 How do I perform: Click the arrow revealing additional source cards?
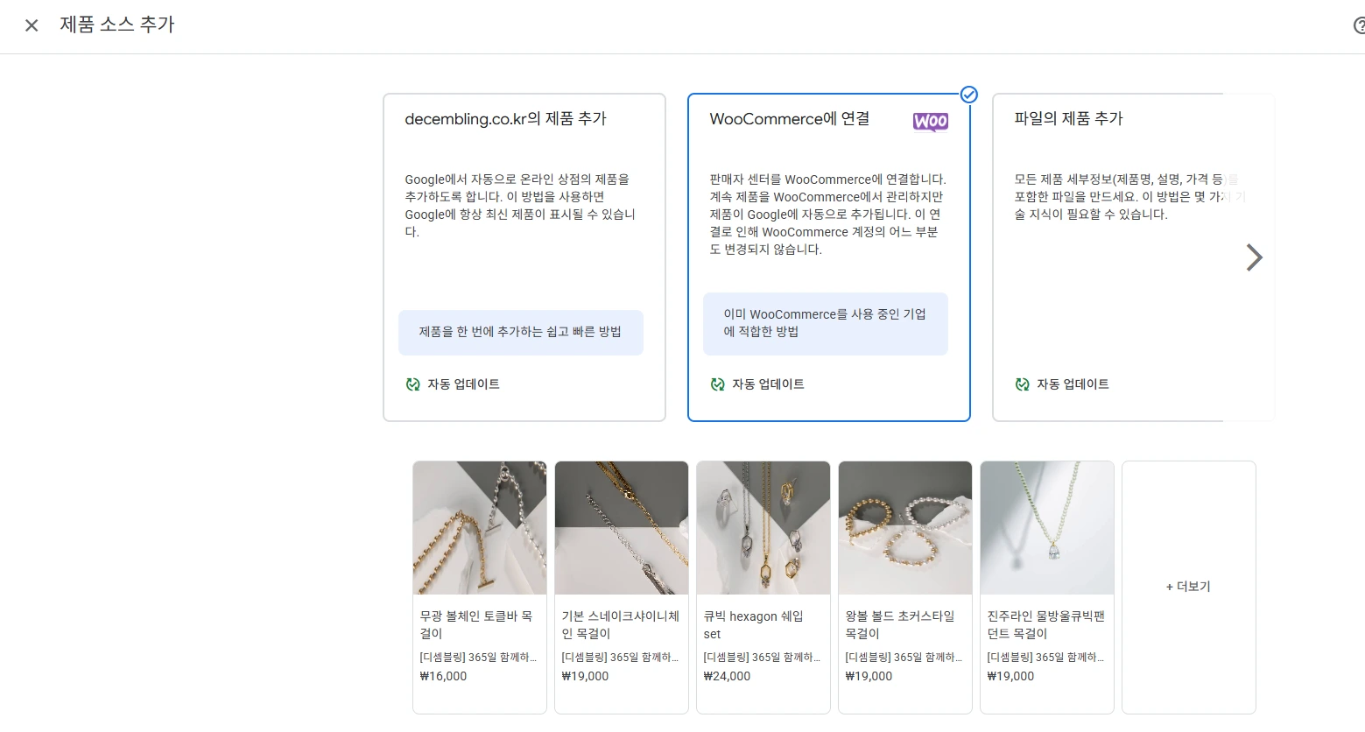[x=1254, y=257]
